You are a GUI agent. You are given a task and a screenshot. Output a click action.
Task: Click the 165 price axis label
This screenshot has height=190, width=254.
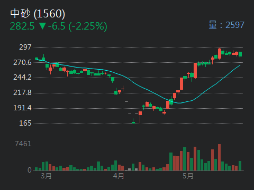(25, 123)
